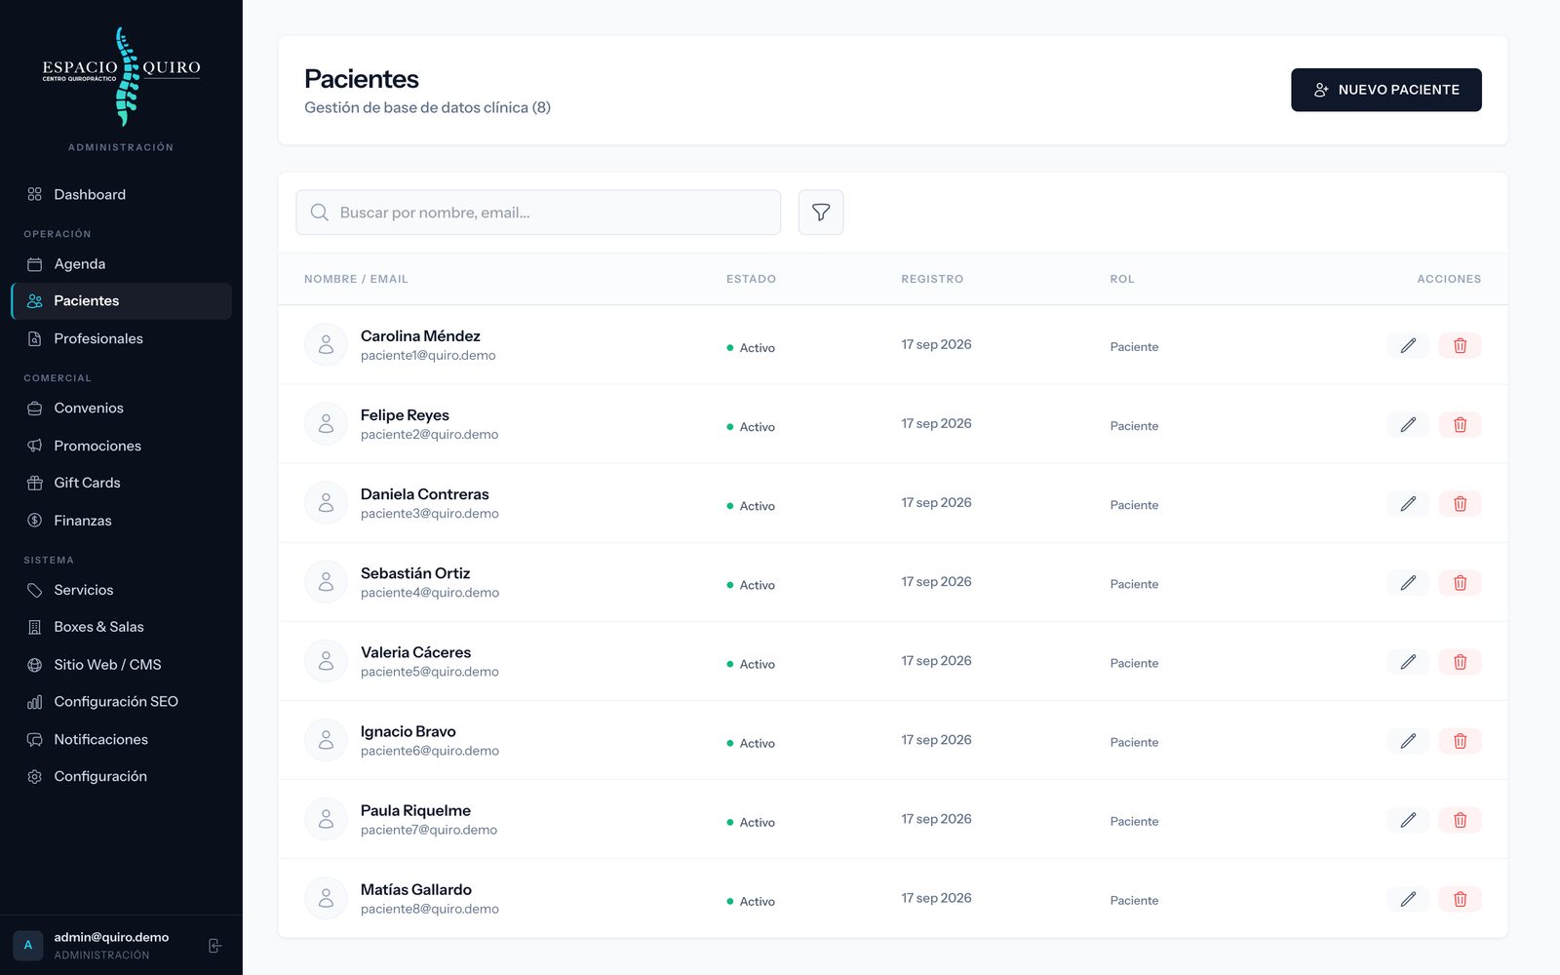Select Profesionales in the sidebar

click(x=121, y=338)
